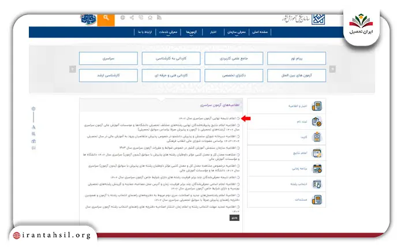Click the results icon for اعلام نتایج

(x=317, y=153)
